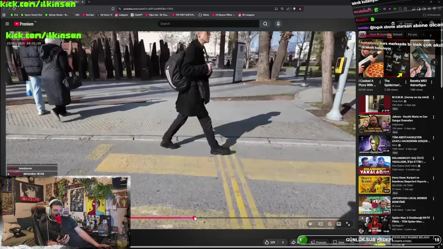Select the Related filter chip
Viewport: 443px width, 249px height.
click(397, 35)
